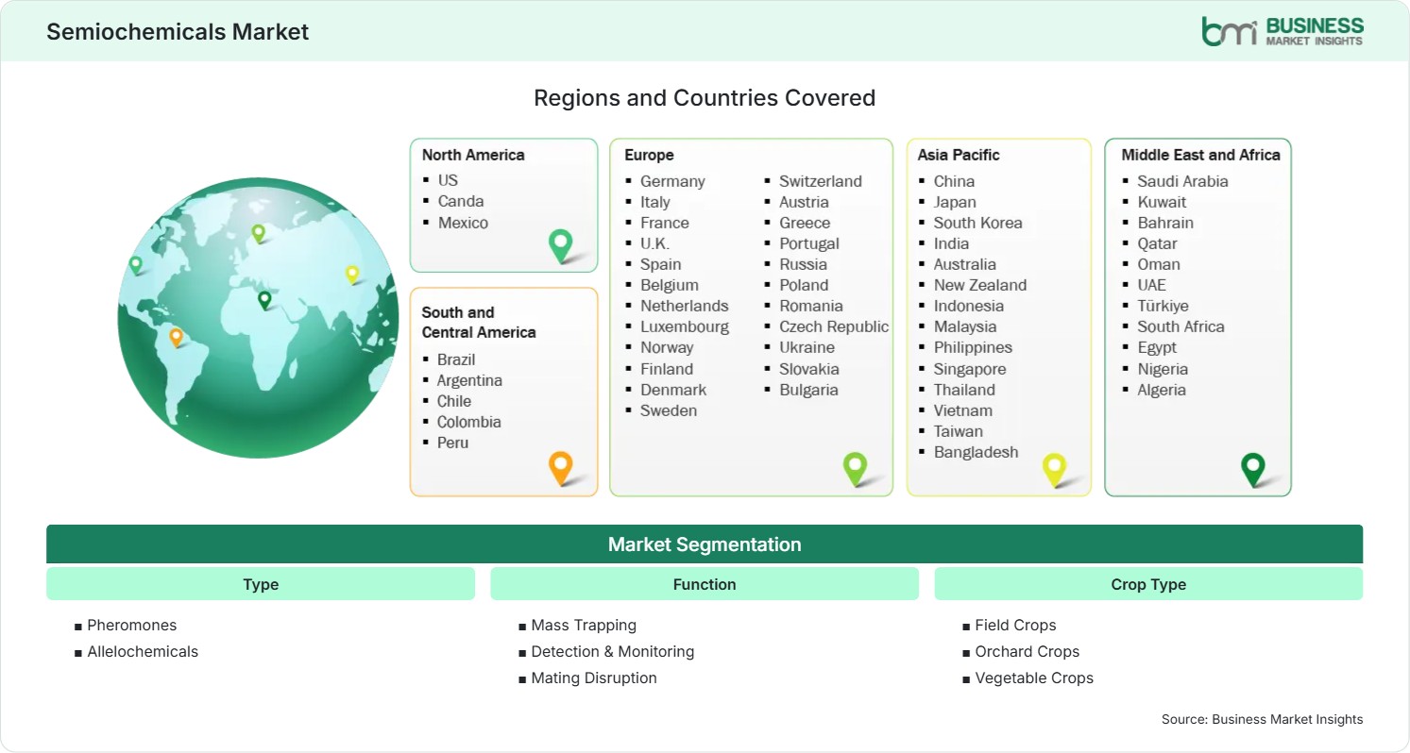
Task: Click Canda in North America list
Action: tap(461, 201)
